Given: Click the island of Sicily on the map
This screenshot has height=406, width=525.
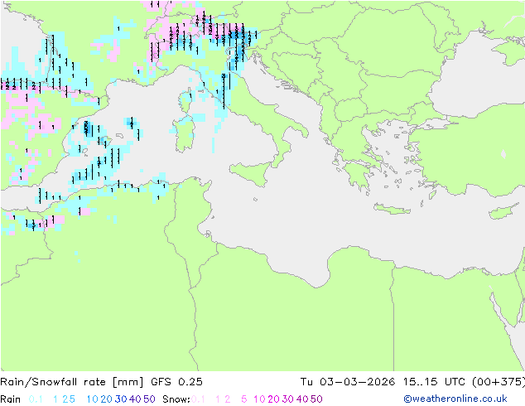Looking at the screenshot, I should click(253, 172).
